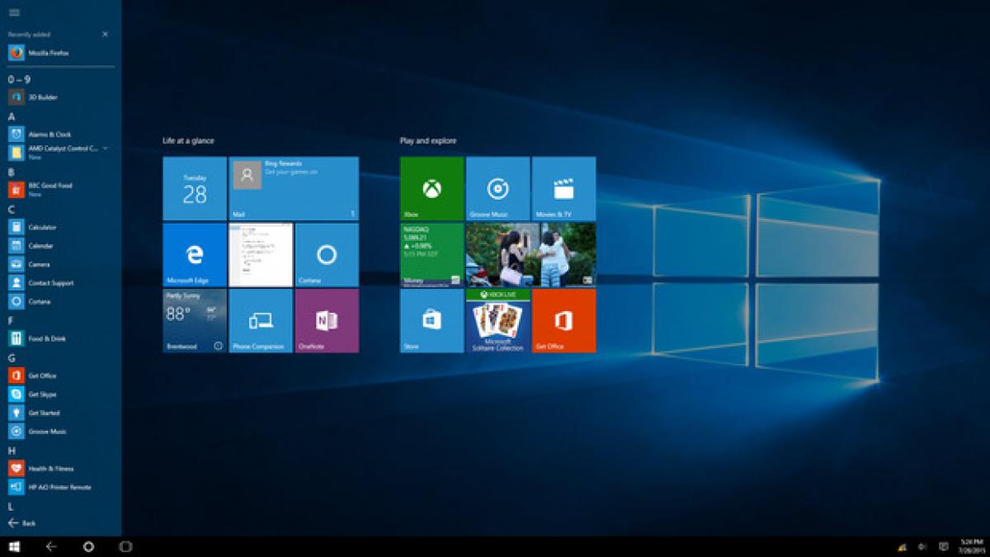
Task: Open the Get Office tile
Action: pyautogui.click(x=564, y=322)
